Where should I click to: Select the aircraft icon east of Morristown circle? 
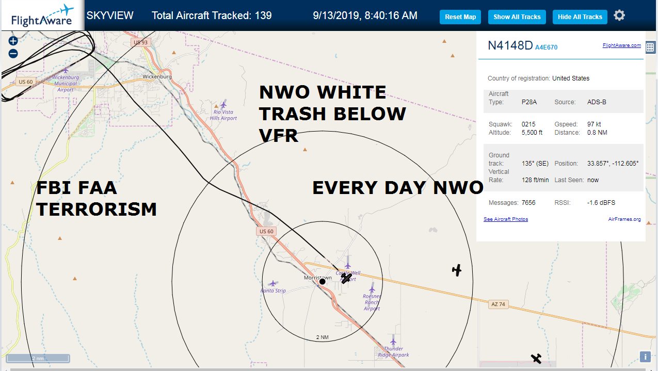(456, 270)
